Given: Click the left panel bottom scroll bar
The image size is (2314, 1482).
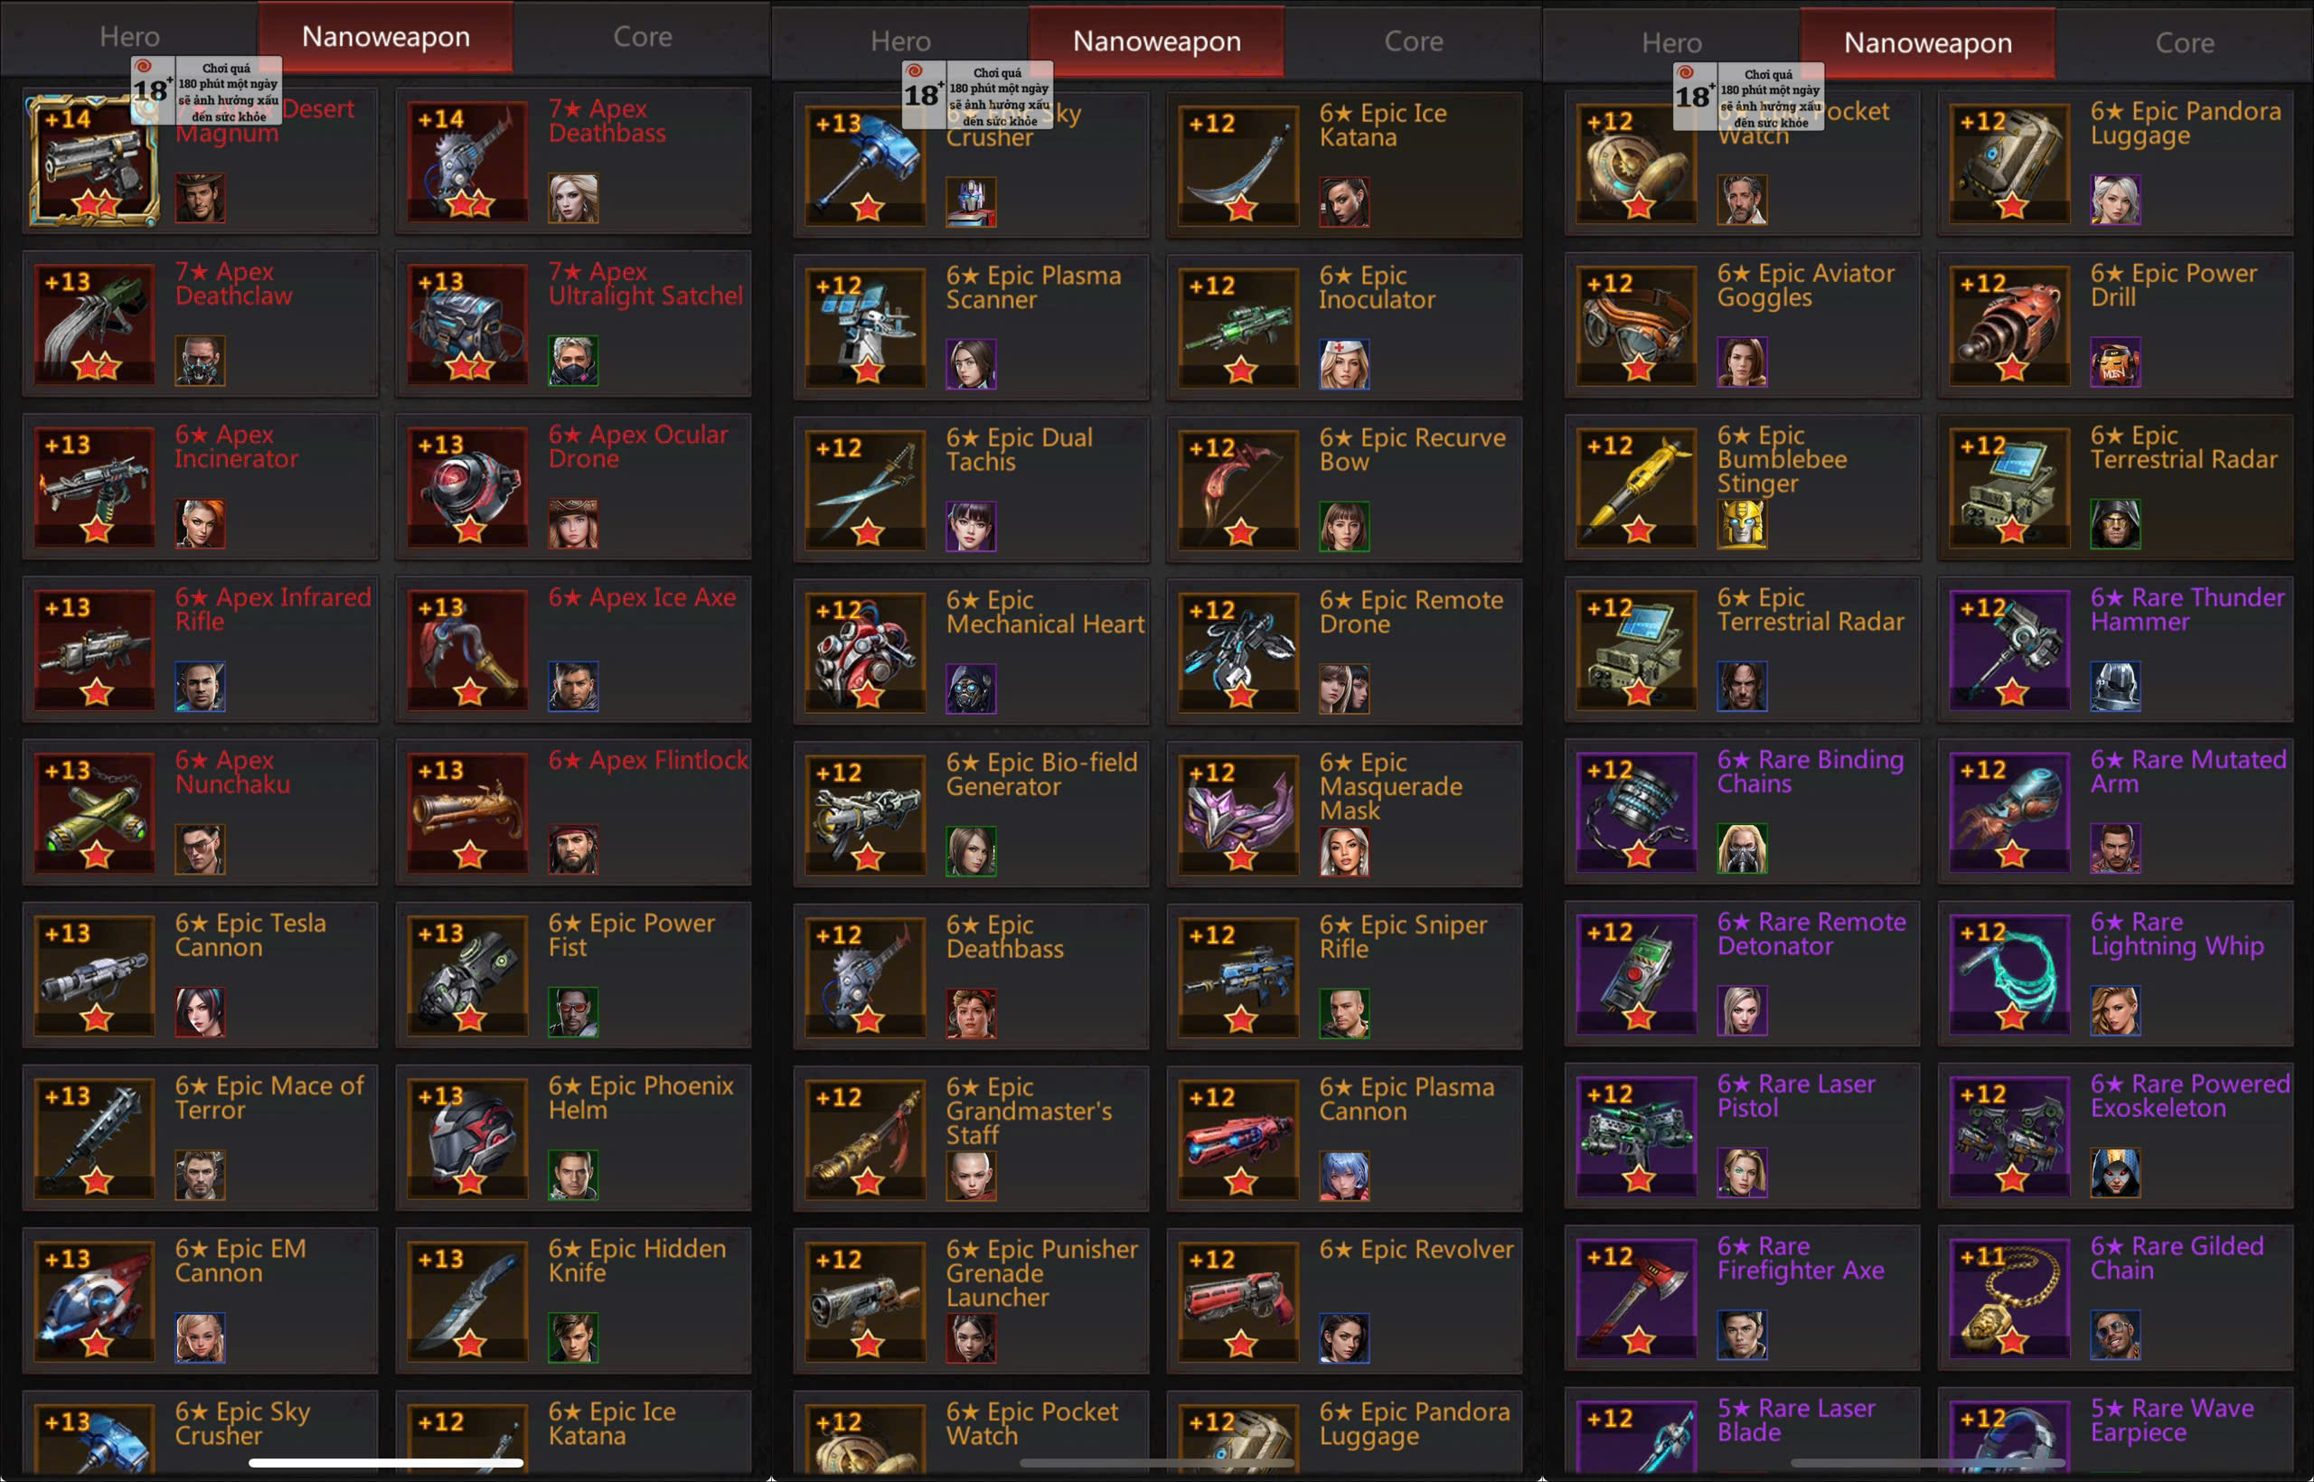Looking at the screenshot, I should tap(386, 1463).
